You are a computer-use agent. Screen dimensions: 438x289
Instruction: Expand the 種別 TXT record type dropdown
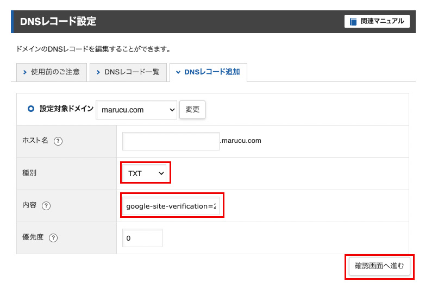(x=145, y=173)
